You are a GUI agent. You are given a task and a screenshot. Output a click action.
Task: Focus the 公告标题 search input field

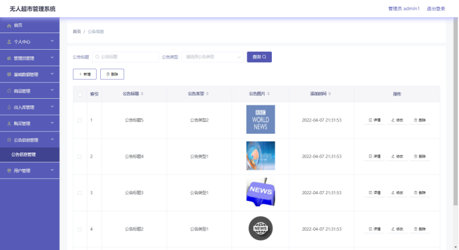[x=125, y=57]
